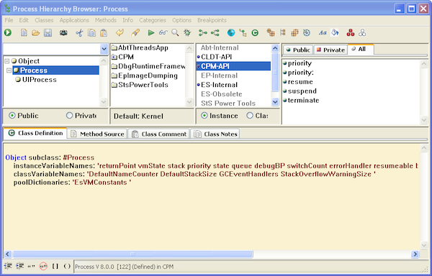This screenshot has height=276, width=432.
Task: Click the scissors cut icon
Action: coord(79,33)
